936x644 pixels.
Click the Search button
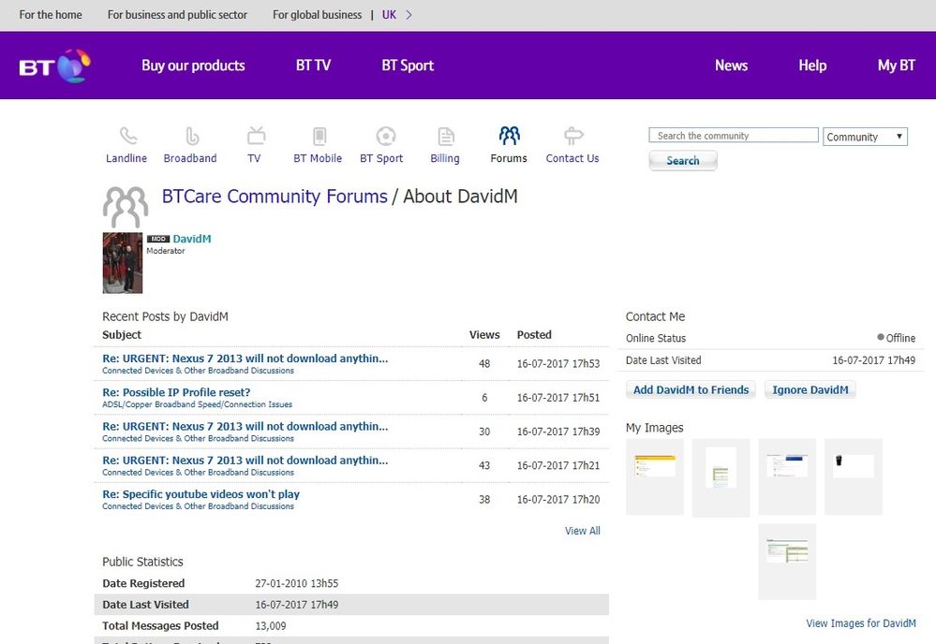coord(683,160)
